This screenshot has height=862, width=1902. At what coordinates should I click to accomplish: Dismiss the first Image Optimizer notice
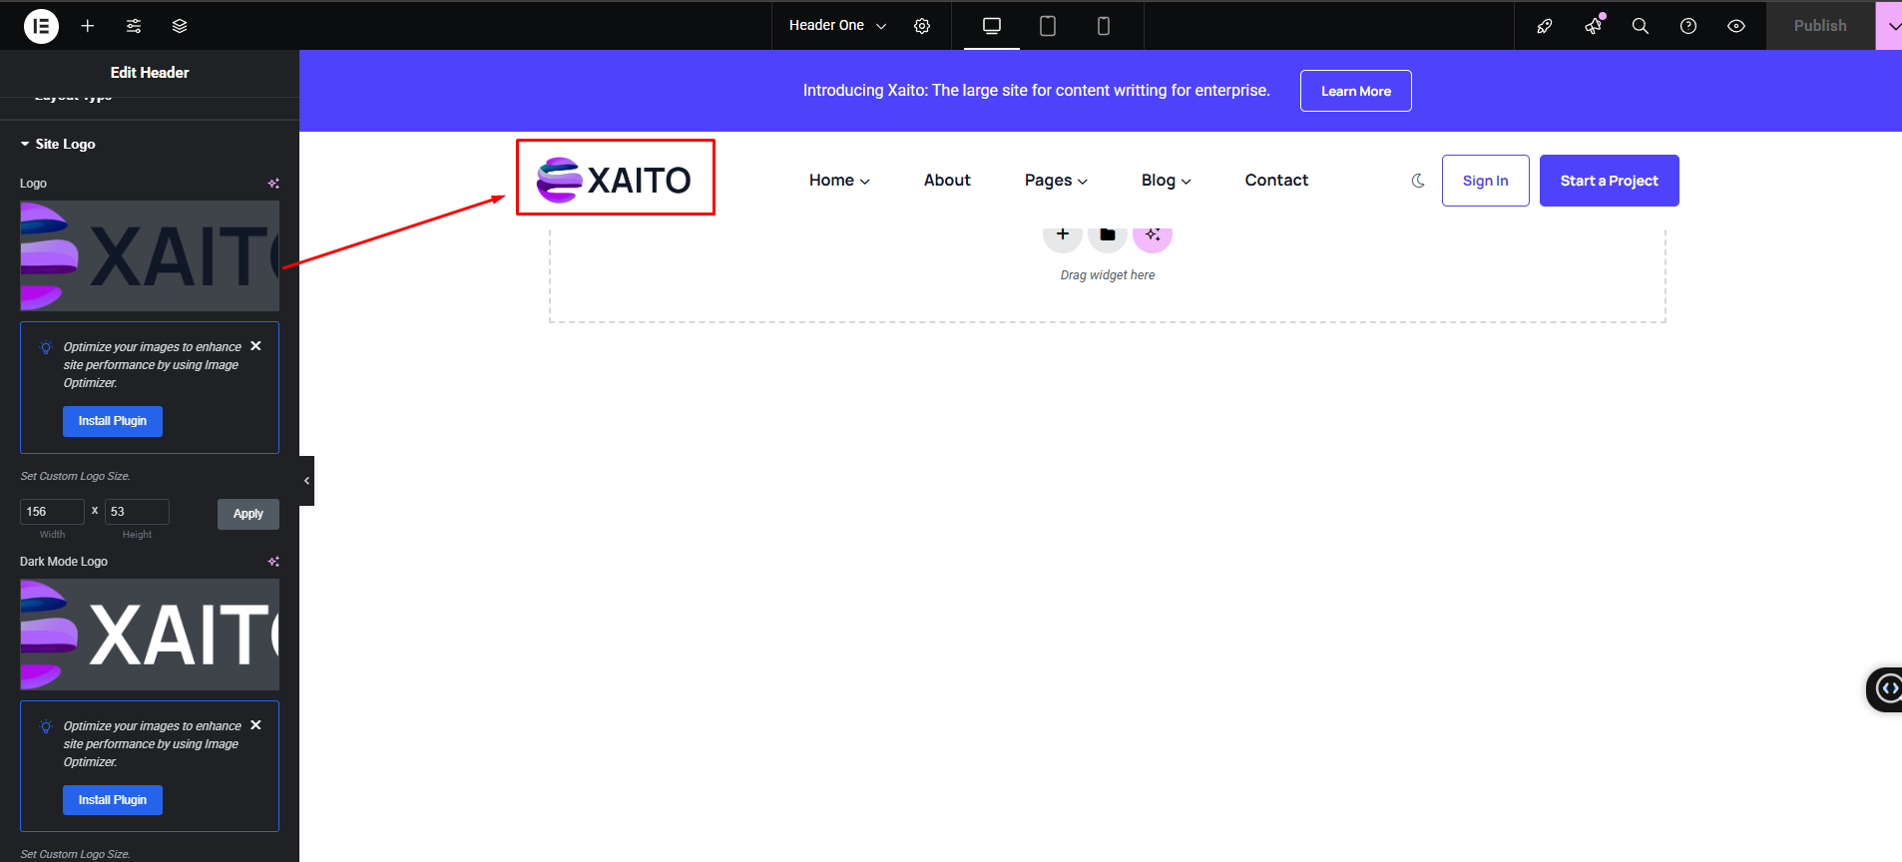pos(256,346)
